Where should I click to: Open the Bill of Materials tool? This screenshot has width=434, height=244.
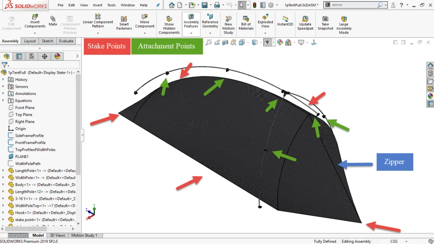[x=246, y=22]
